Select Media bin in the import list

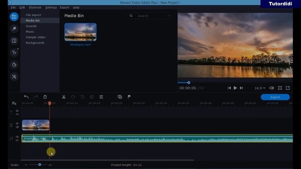pos(40,21)
